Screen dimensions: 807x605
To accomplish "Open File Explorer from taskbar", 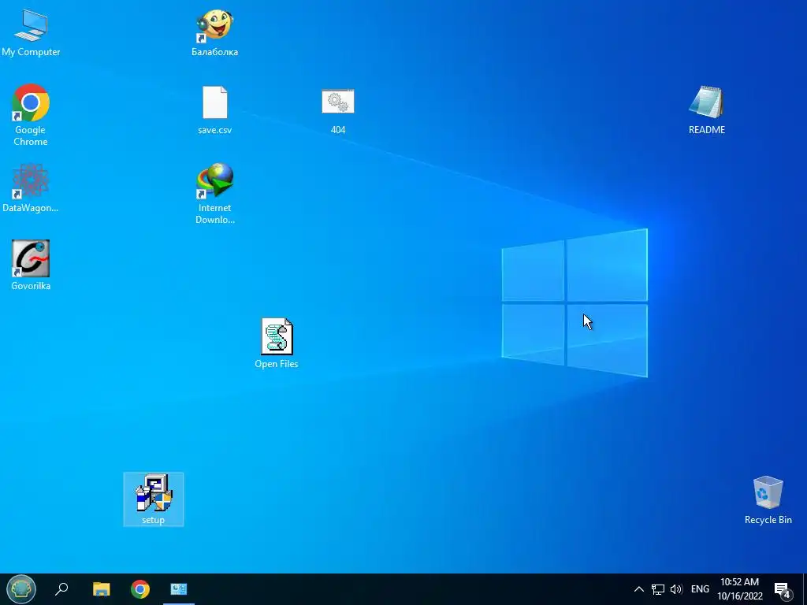I will pos(102,589).
